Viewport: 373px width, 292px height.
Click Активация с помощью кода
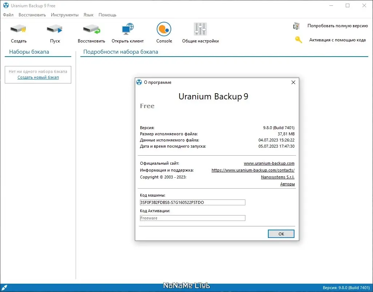[x=337, y=40]
